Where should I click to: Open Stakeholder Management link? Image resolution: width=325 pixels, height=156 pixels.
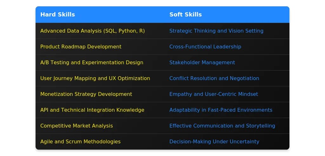coord(202,62)
